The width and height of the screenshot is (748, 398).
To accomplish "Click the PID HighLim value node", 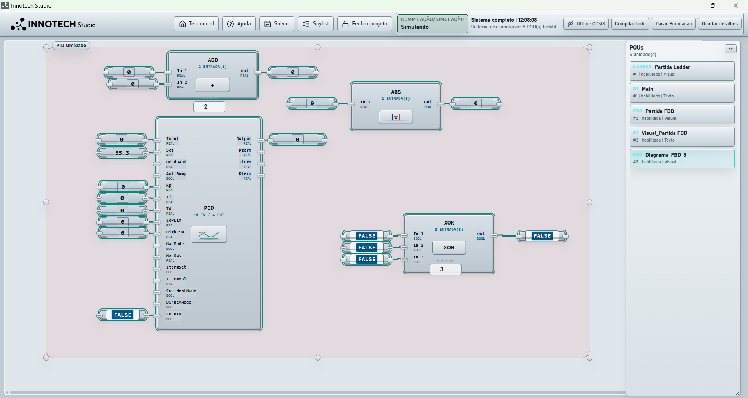I will (122, 233).
